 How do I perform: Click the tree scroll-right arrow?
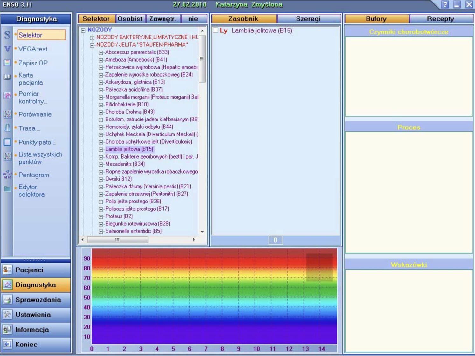pyautogui.click(x=194, y=240)
